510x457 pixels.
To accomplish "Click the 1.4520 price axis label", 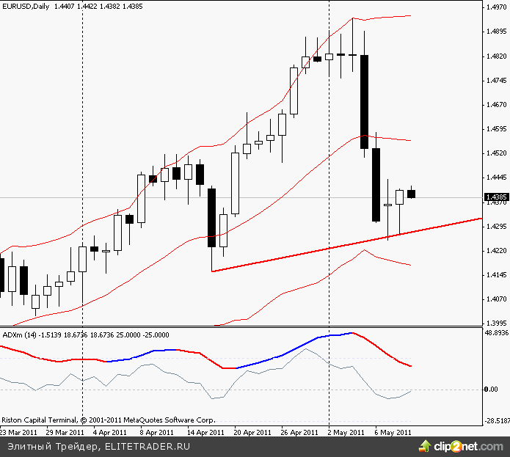I will point(496,153).
